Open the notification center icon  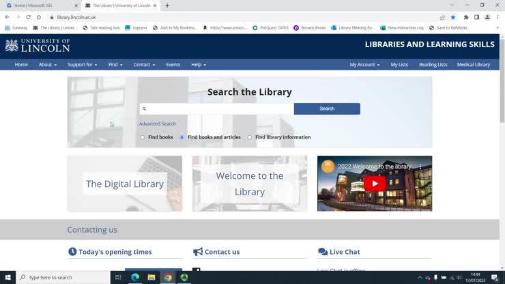coord(495,277)
